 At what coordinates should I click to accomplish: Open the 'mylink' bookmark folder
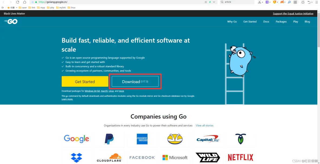61,8
